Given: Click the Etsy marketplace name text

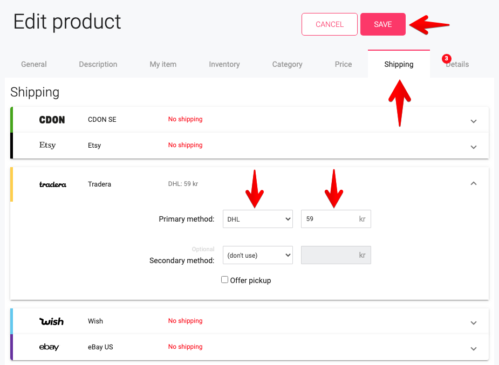Looking at the screenshot, I should pyautogui.click(x=94, y=146).
